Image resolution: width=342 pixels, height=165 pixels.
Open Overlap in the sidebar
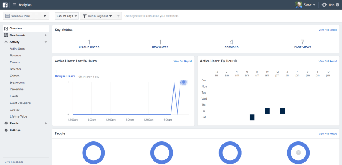[15, 109]
